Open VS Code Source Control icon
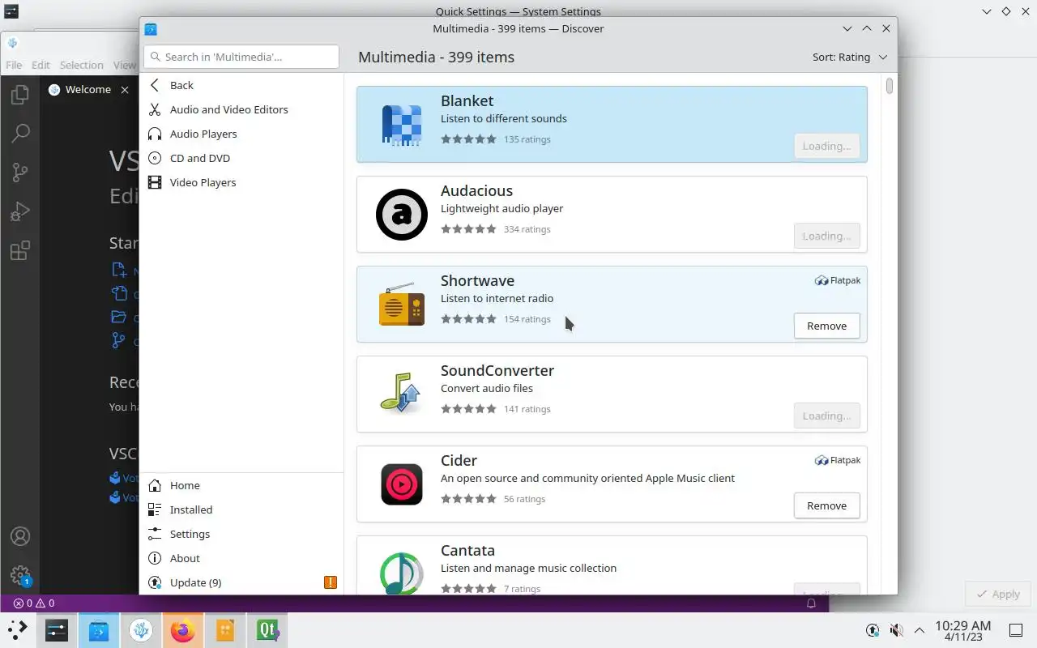1037x648 pixels. click(x=20, y=173)
